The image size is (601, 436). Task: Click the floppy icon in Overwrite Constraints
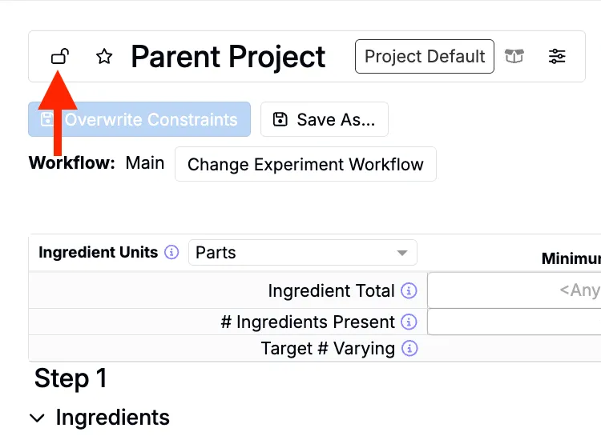point(46,120)
